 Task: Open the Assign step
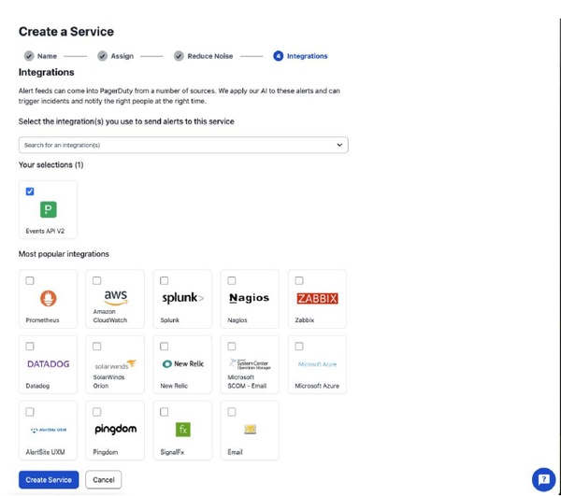116,56
